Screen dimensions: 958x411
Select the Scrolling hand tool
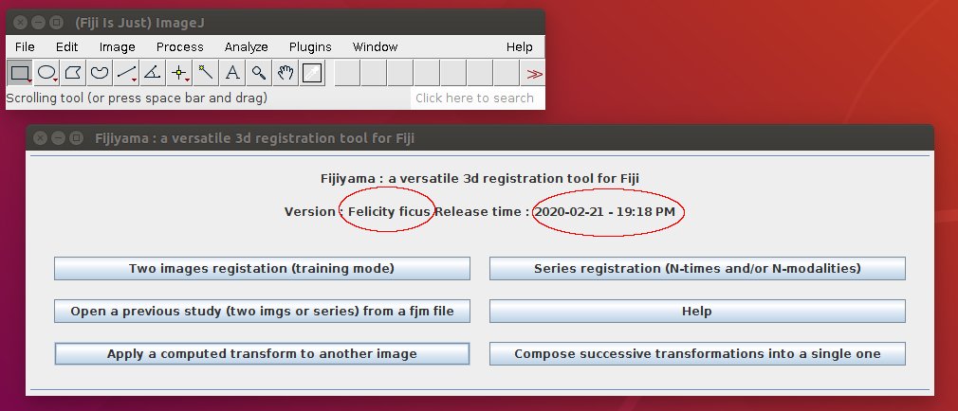click(286, 73)
